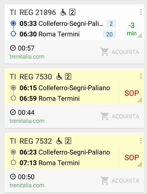Open the REG 7532 train header
The width and height of the screenshot is (147, 194).
31,141
